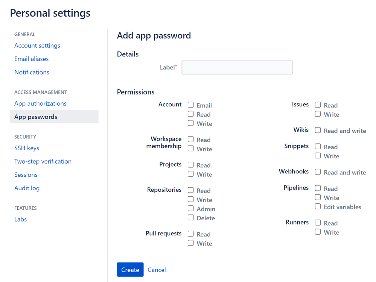Enable Admin permission for Repositories
The image size is (376, 282).
click(x=190, y=209)
